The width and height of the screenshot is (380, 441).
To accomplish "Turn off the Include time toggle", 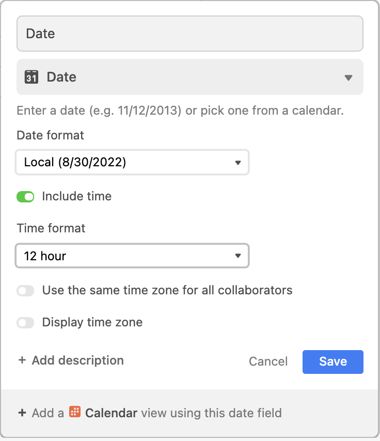I will click(25, 197).
